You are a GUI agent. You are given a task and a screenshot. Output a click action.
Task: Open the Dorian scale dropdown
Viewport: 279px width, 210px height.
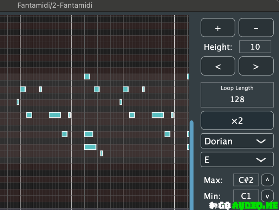[237, 141]
